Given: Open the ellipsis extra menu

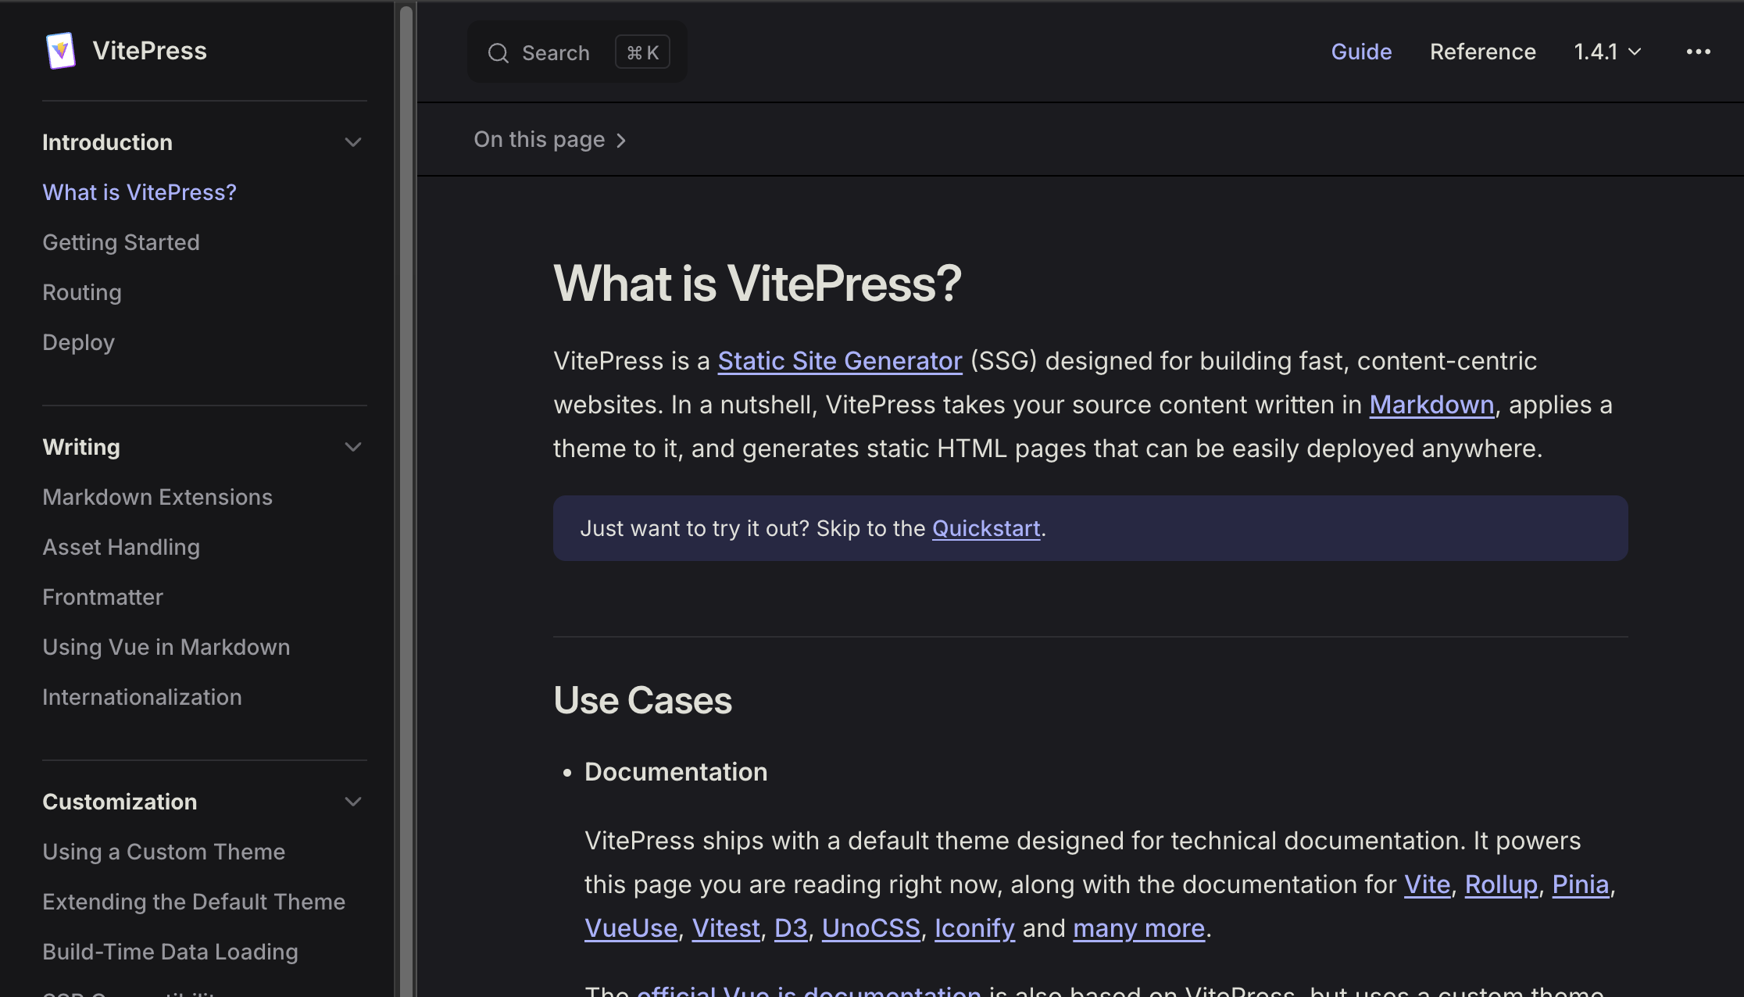Looking at the screenshot, I should (1698, 52).
